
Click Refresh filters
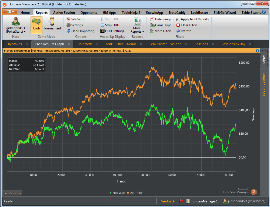pos(184,31)
